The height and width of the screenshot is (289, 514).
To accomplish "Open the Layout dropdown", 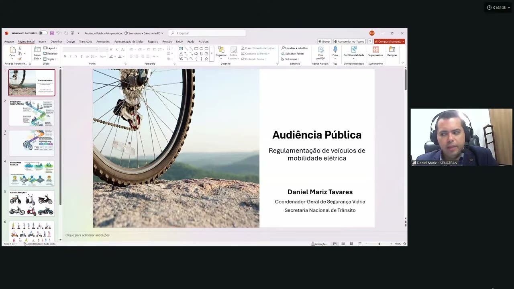I will pyautogui.click(x=50, y=48).
